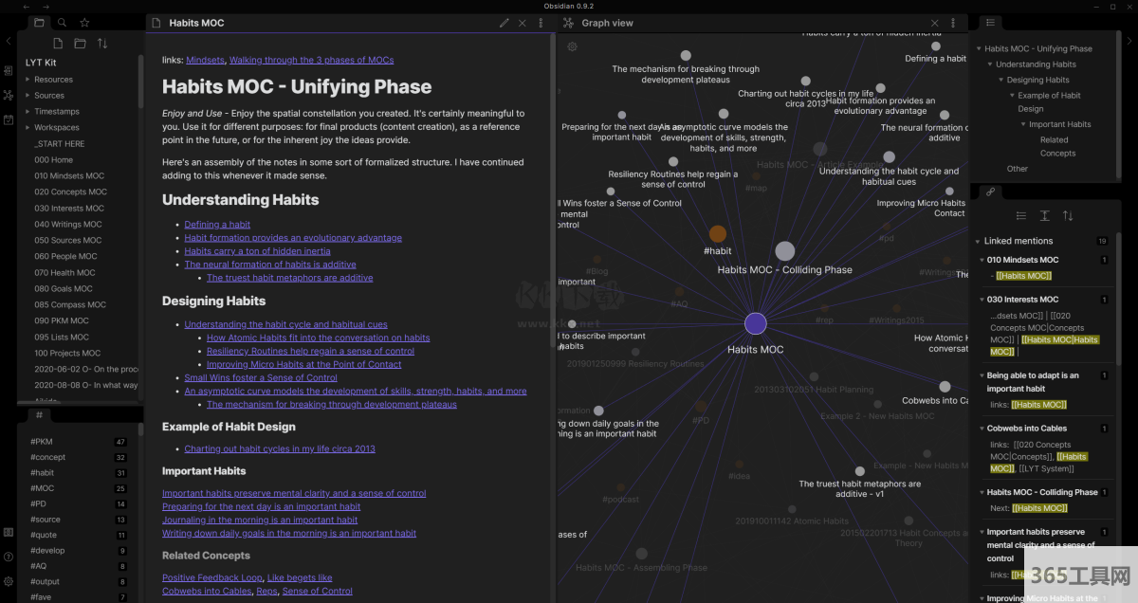The height and width of the screenshot is (603, 1138).
Task: Open the graph view settings gear
Action: click(572, 46)
